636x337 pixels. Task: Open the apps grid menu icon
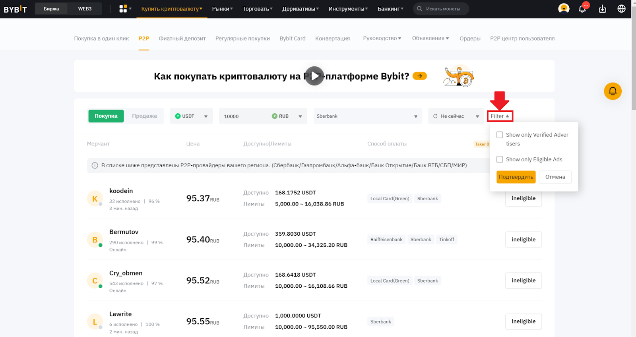(123, 9)
